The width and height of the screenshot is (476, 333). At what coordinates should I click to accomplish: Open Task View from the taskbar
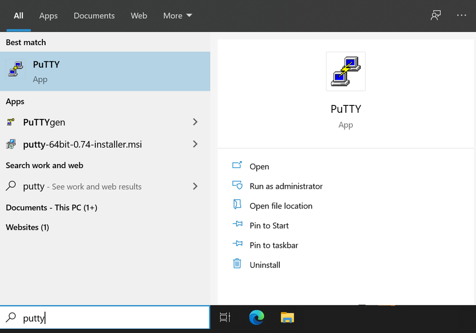click(x=225, y=318)
